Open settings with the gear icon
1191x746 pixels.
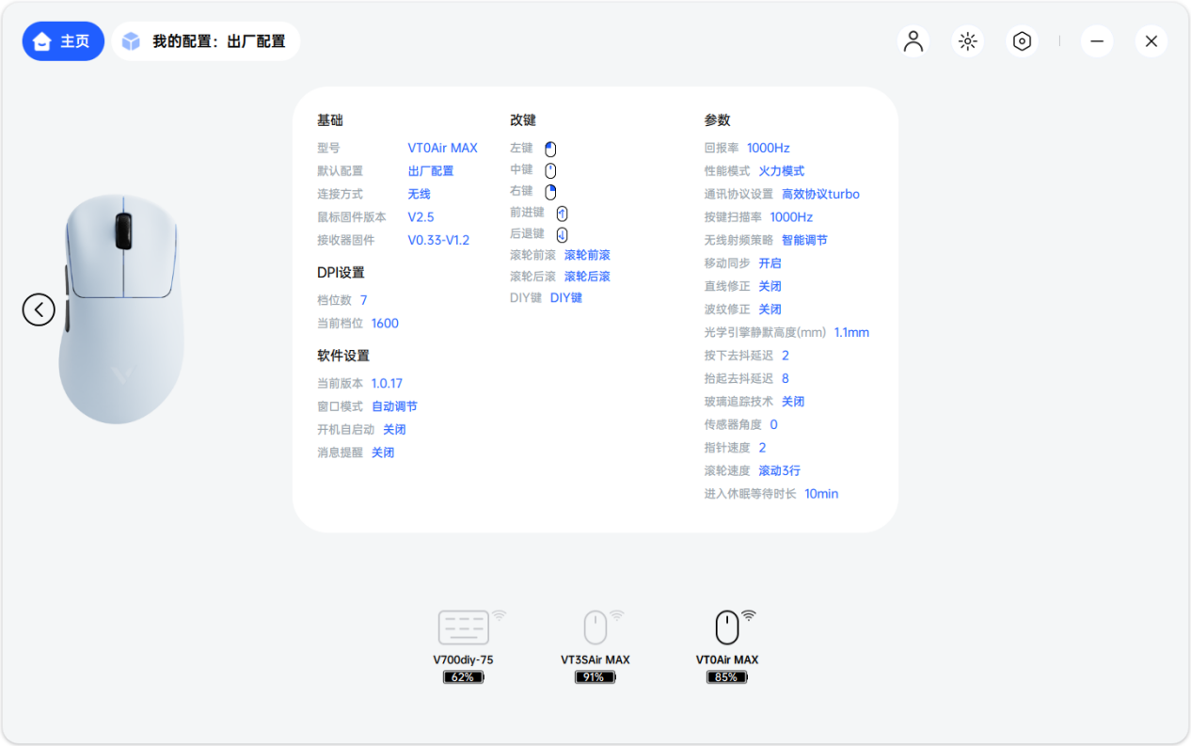pyautogui.click(x=1022, y=40)
